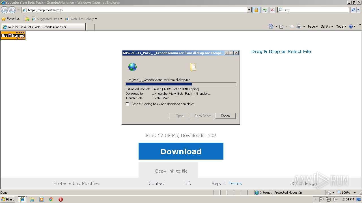Screen dimensions: 362x203
Task: Open Windows Start menu
Action: coord(8,199)
